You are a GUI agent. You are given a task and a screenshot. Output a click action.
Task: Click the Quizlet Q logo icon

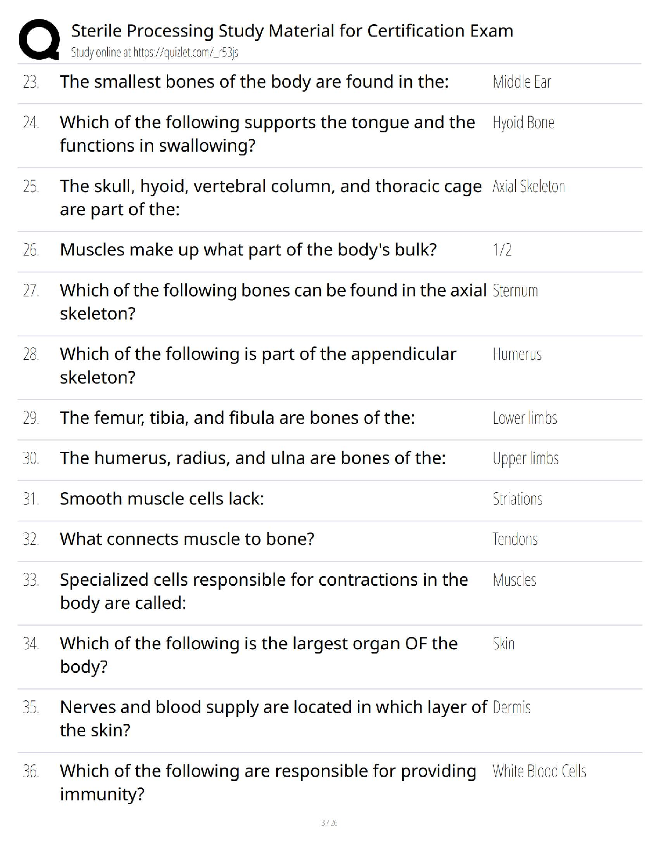[39, 39]
